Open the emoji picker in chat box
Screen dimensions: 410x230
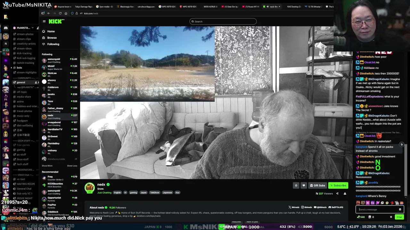[400, 210]
